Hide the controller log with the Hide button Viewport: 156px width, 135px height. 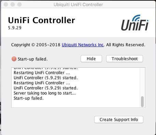tap(91, 59)
